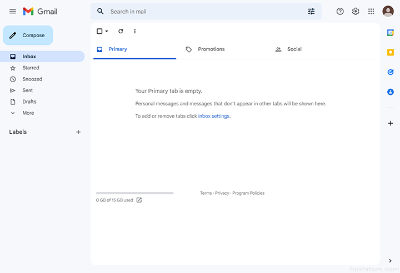The width and height of the screenshot is (400, 273).
Task: Switch to the Social tab
Action: coord(294,49)
